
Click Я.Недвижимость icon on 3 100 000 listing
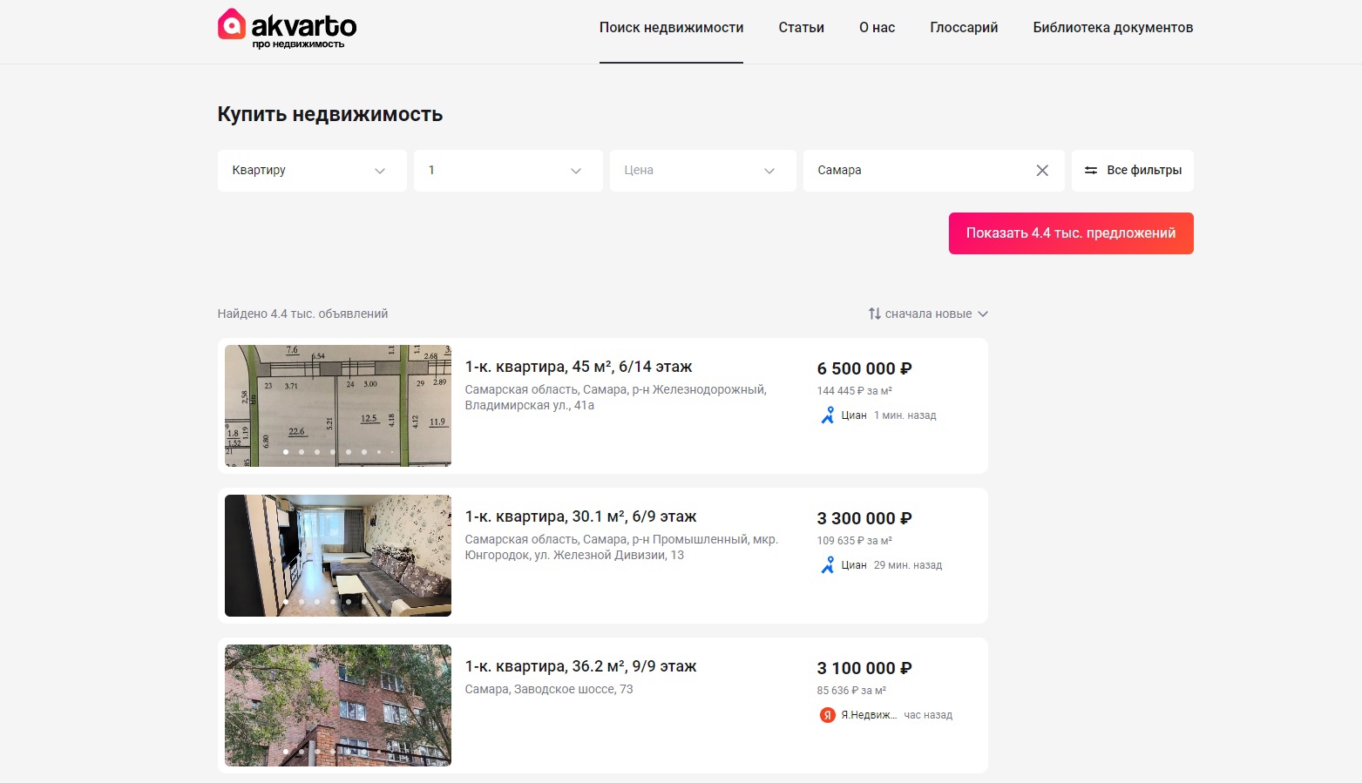pos(828,715)
